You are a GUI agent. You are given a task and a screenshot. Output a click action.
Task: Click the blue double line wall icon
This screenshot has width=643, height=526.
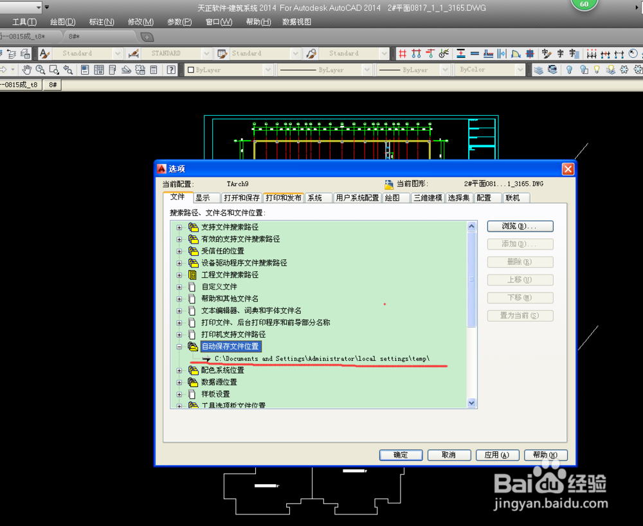[475, 53]
